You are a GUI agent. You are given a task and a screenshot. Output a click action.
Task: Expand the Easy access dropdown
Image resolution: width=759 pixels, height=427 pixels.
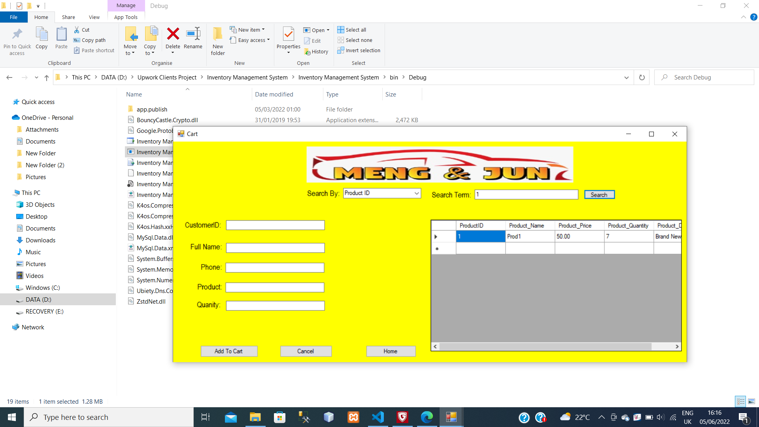[268, 40]
